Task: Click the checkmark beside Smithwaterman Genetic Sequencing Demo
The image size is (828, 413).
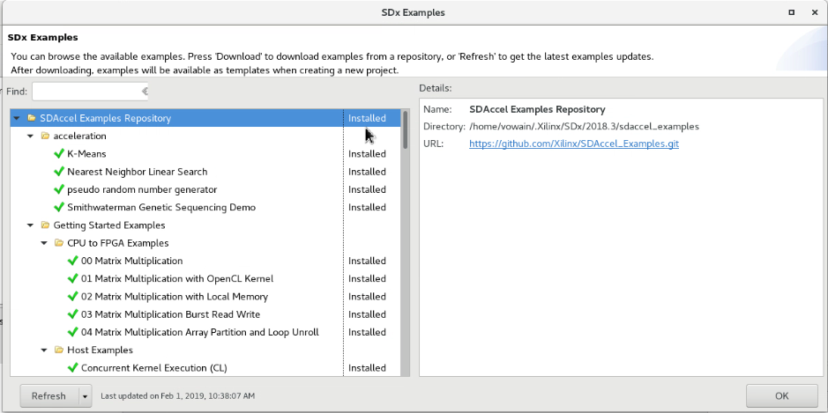Action: [59, 207]
